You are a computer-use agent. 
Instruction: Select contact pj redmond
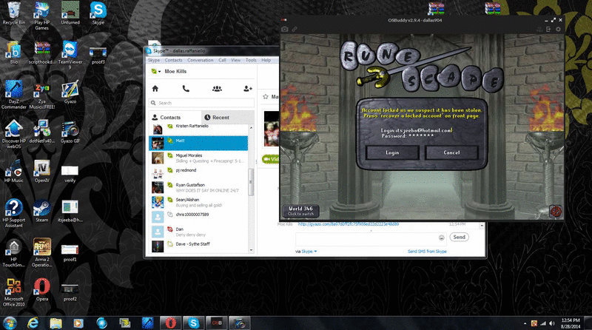pos(198,173)
